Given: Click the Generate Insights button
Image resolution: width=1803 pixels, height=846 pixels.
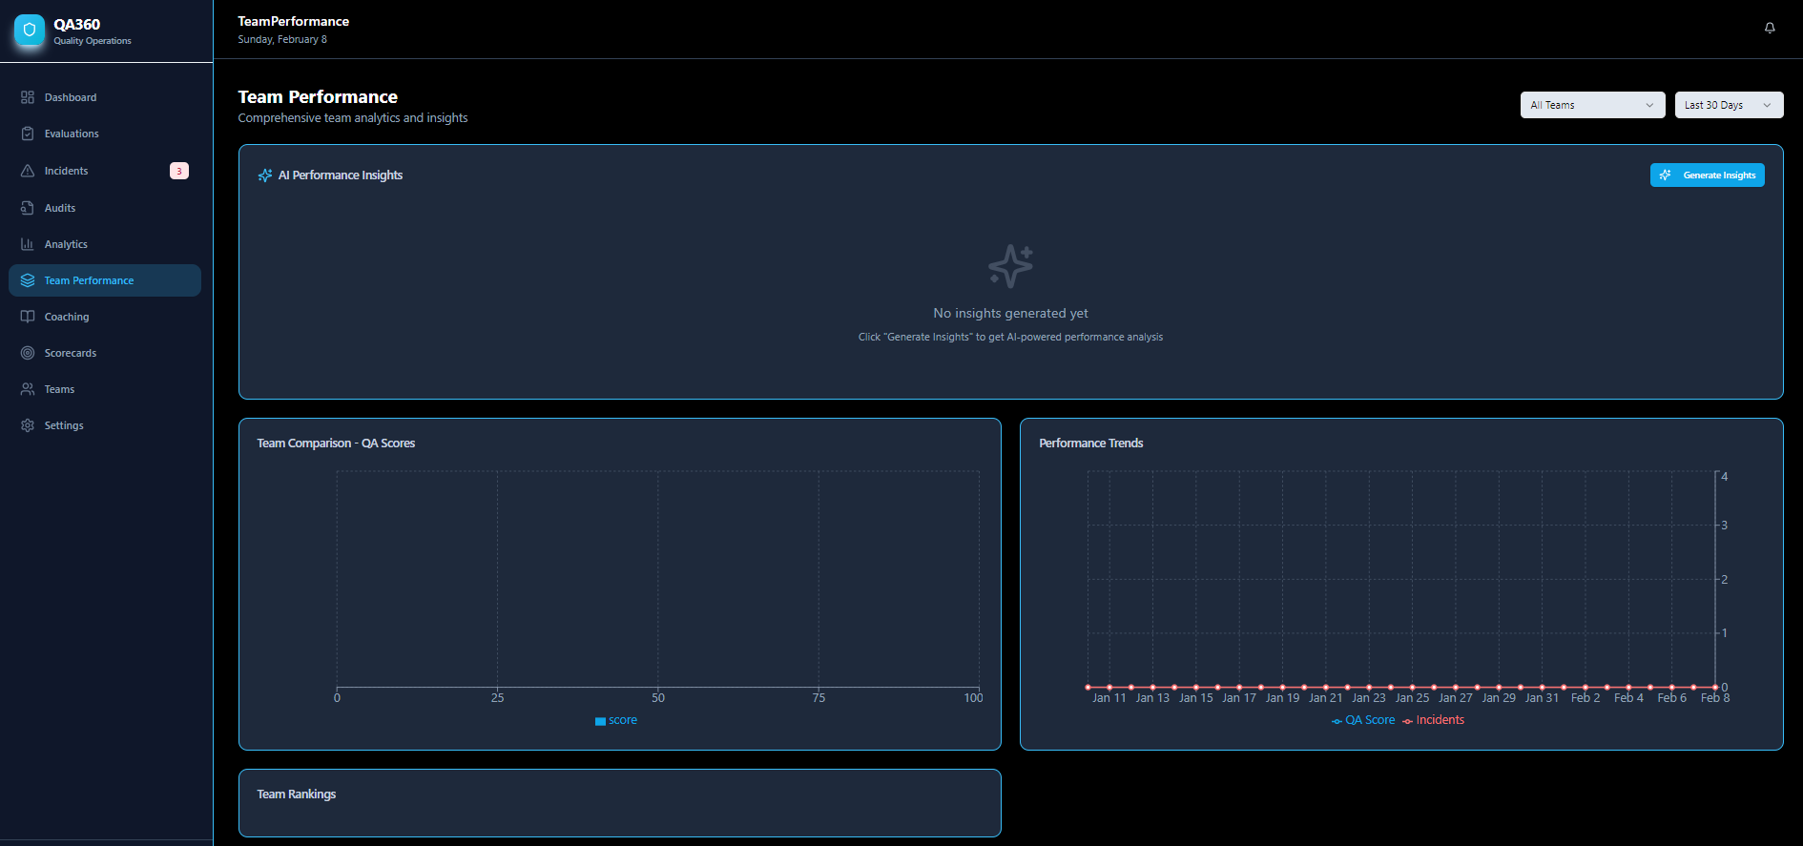Looking at the screenshot, I should [1707, 175].
